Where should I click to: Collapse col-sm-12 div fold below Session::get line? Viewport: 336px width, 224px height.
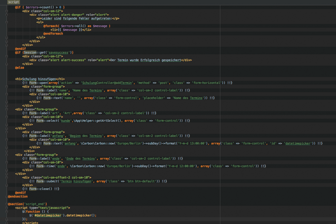point(7,56)
